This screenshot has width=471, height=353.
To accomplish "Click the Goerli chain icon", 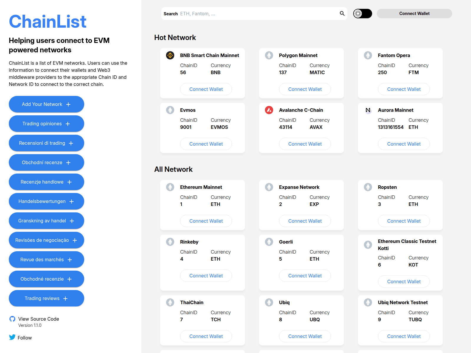I will point(269,242).
